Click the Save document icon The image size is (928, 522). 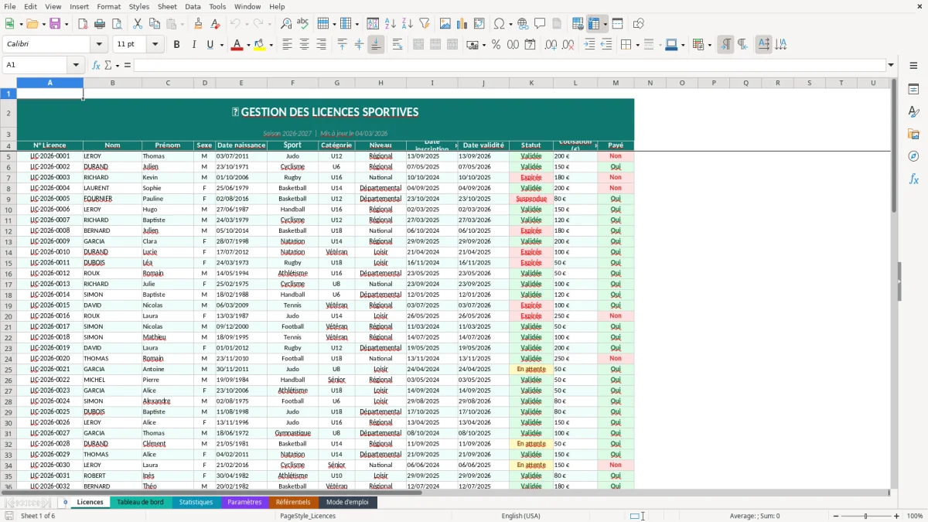55,24
